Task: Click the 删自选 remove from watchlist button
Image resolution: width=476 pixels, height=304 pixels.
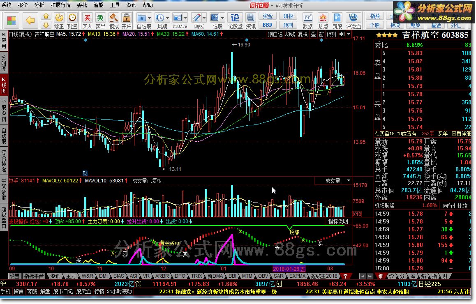Action: tap(275, 34)
